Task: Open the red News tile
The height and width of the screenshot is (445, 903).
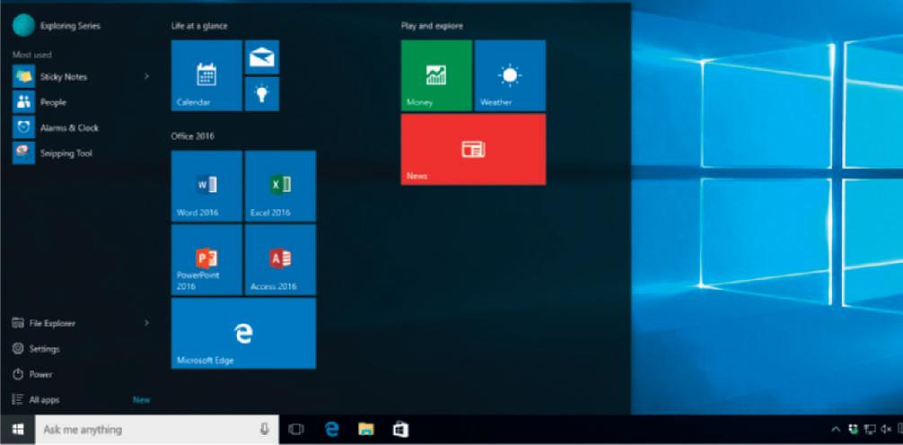Action: [x=473, y=149]
